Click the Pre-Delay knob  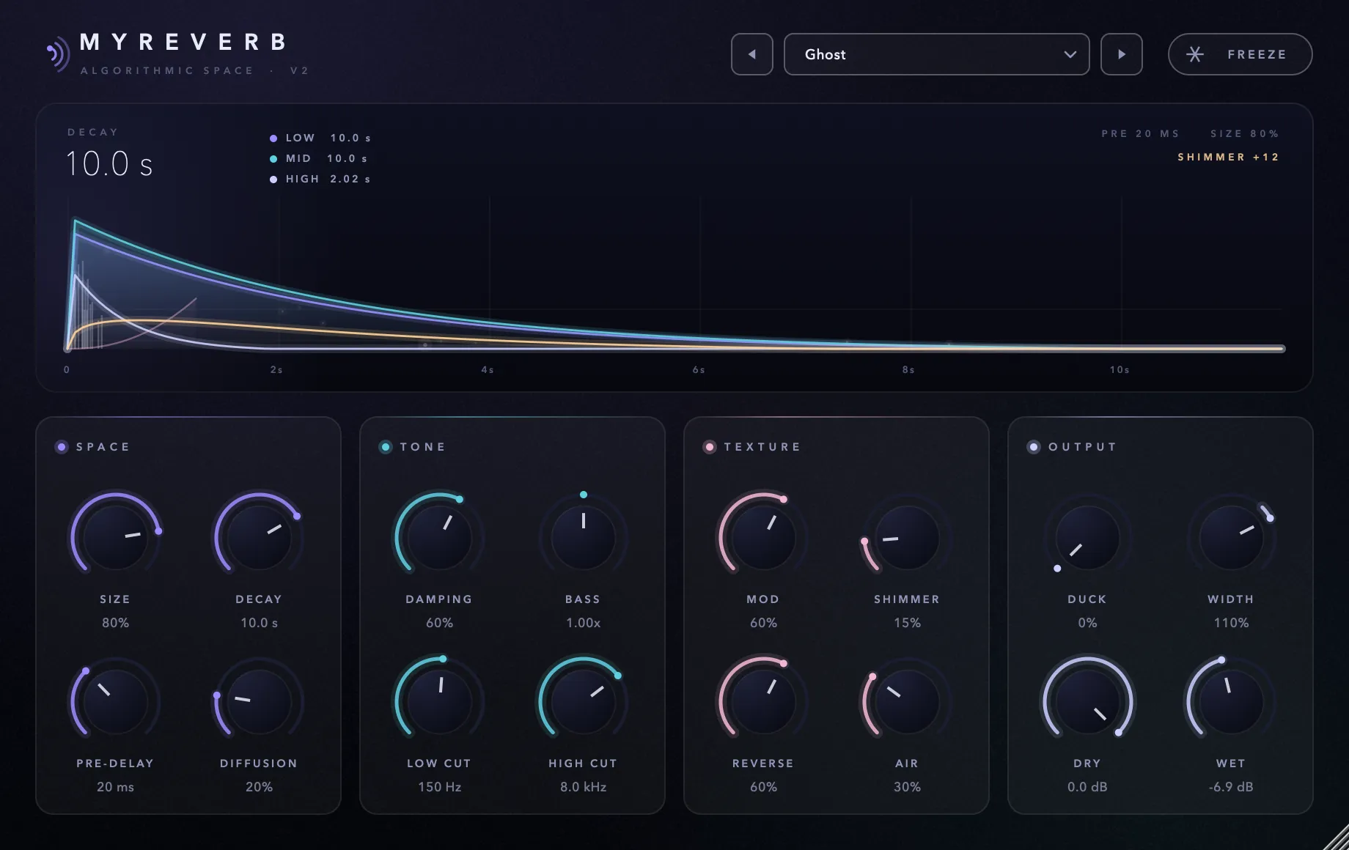click(115, 701)
